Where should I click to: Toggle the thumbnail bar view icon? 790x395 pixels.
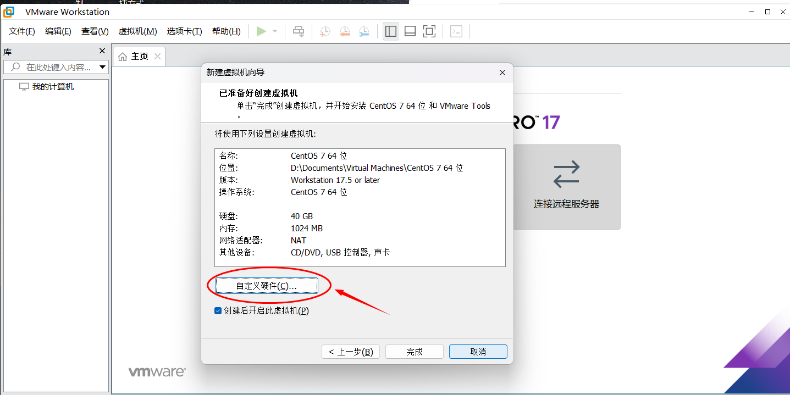tap(410, 31)
